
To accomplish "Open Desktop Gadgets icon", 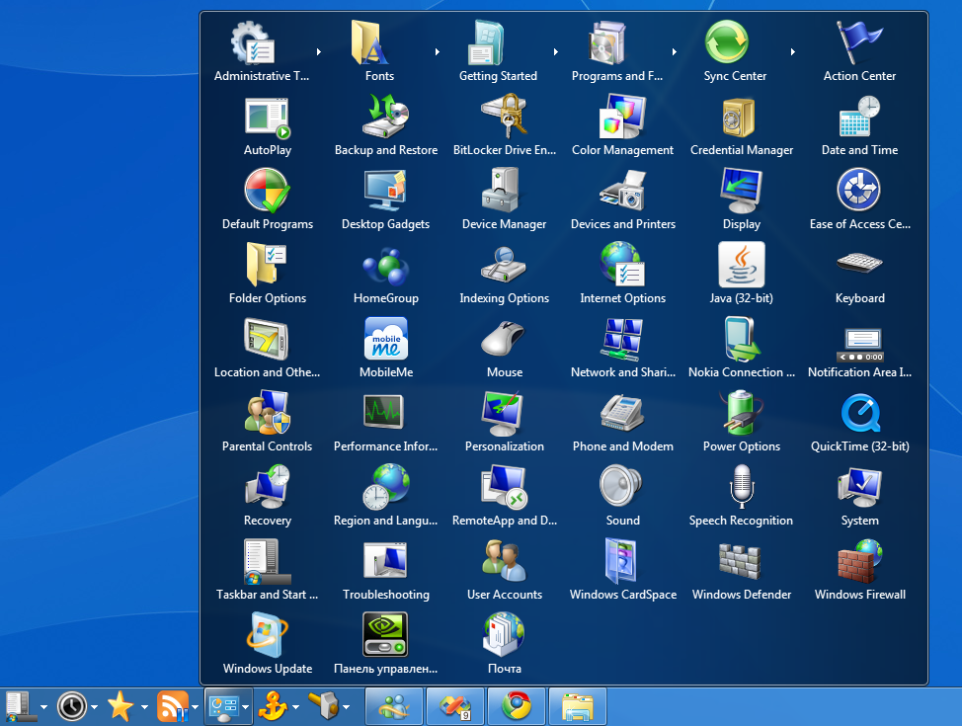I will click(385, 191).
